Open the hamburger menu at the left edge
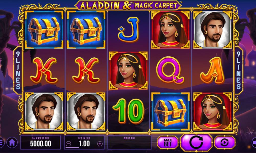Viewport: 256px width, 153px height. coord(1,143)
